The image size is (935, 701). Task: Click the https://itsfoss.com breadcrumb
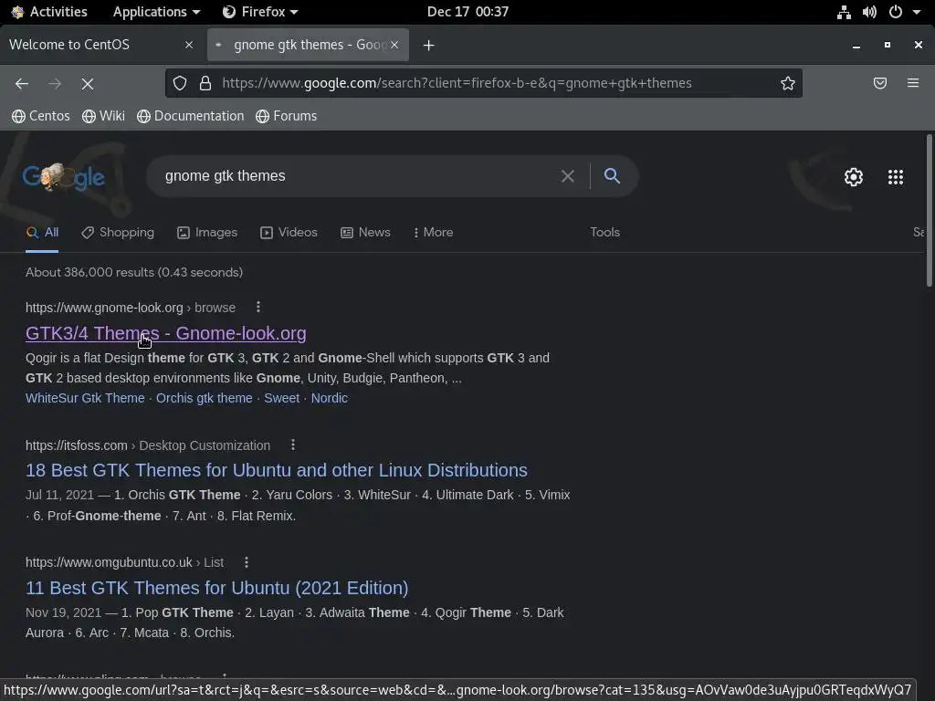click(77, 445)
